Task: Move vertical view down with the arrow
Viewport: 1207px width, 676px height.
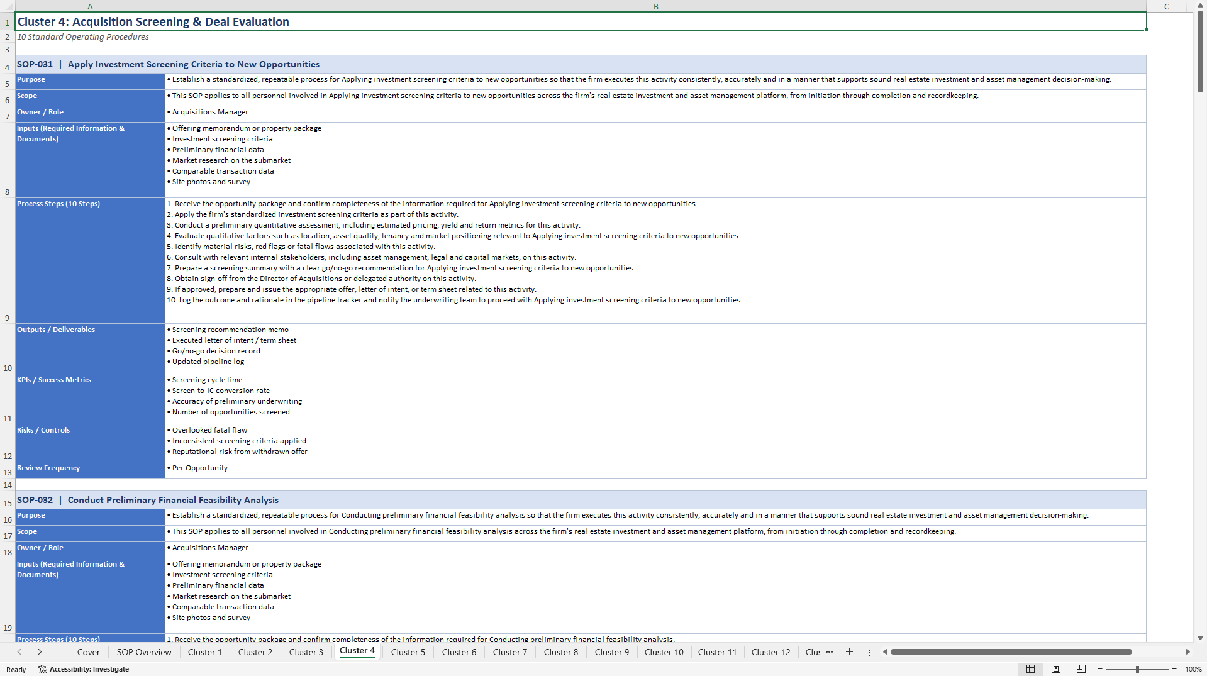Action: pyautogui.click(x=1200, y=638)
